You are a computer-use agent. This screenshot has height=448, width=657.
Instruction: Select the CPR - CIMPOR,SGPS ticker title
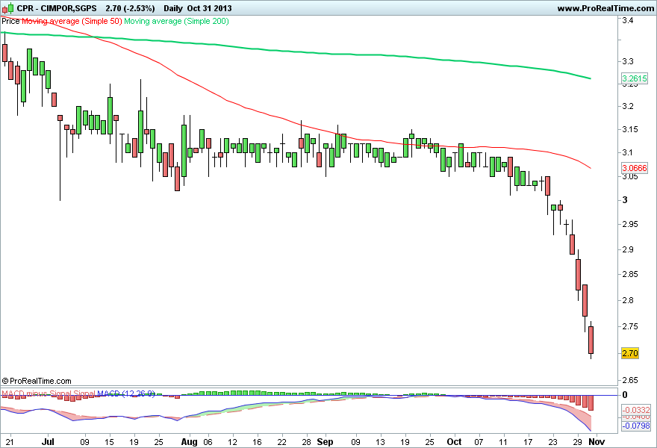tap(57, 8)
